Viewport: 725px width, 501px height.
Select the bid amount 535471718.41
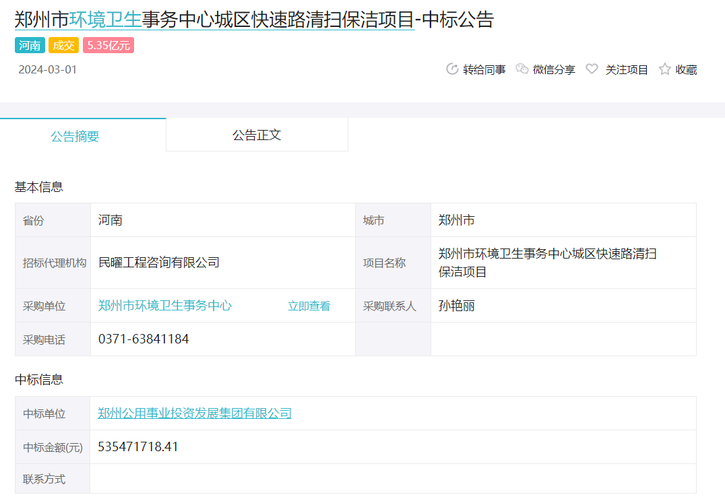click(x=137, y=447)
